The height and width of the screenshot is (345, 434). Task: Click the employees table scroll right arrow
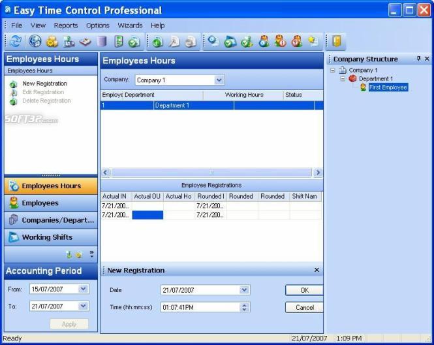point(318,172)
